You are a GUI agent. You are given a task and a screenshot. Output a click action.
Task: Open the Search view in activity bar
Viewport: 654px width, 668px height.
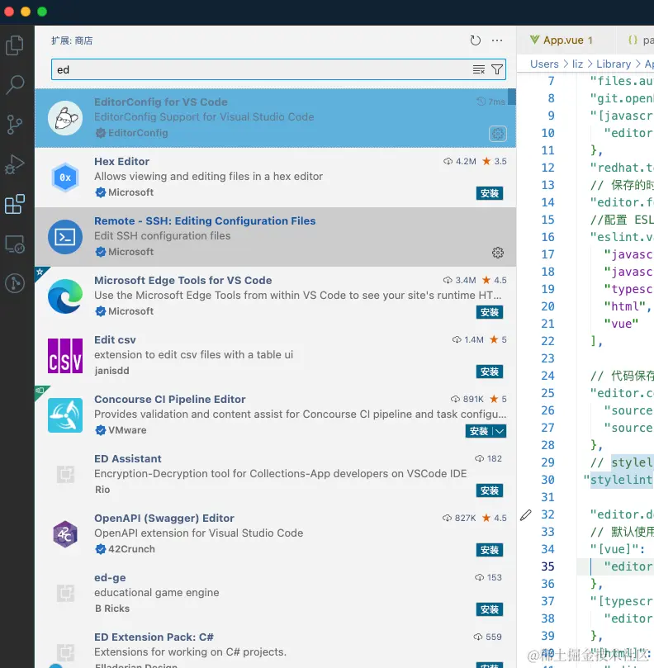[x=15, y=85]
